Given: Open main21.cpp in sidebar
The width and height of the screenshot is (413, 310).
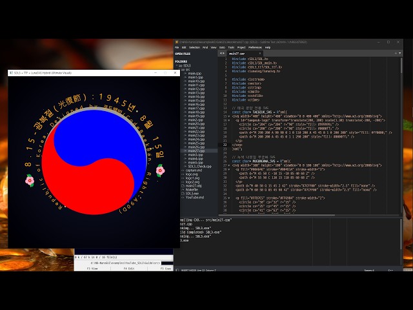Looking at the screenshot, I should click(196, 128).
